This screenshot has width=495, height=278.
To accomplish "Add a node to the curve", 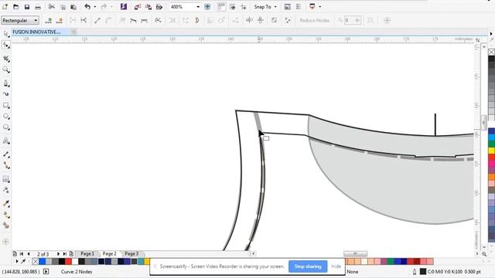I will click(x=48, y=21).
